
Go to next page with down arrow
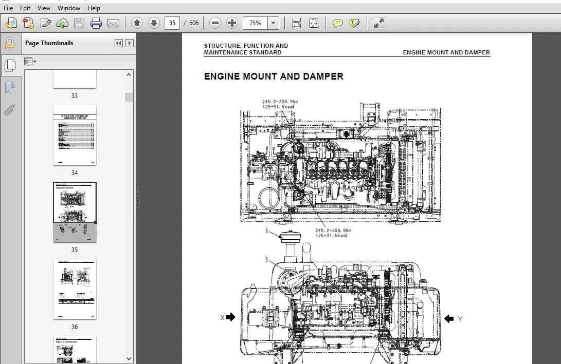coord(154,23)
